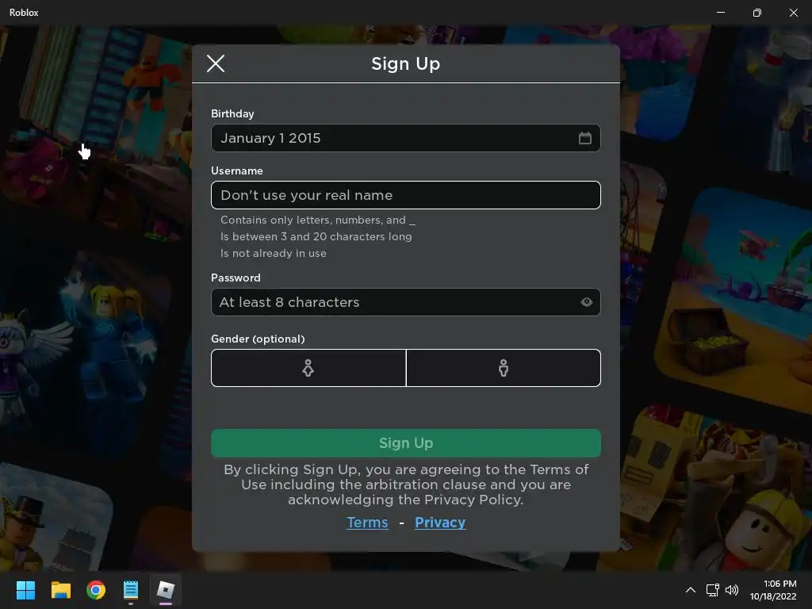812x609 pixels.
Task: Click the 'Sign Up' dialog title
Action: [405, 63]
